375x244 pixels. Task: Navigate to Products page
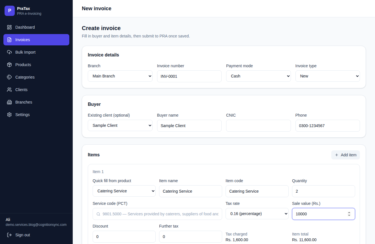coord(36,65)
